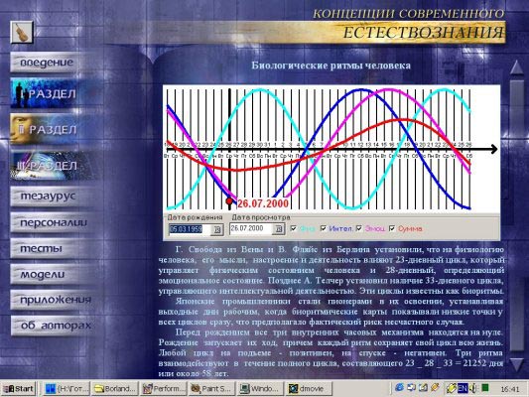Open the viewing date calendar picker
The image size is (529, 397).
point(278,229)
